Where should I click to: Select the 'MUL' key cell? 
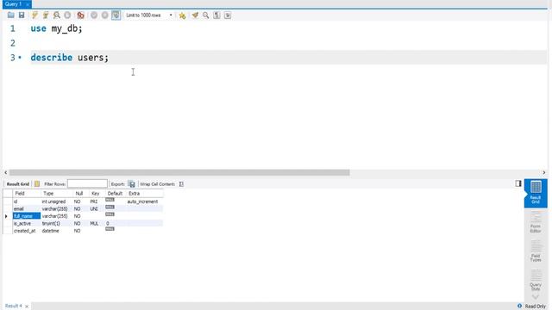click(96, 223)
